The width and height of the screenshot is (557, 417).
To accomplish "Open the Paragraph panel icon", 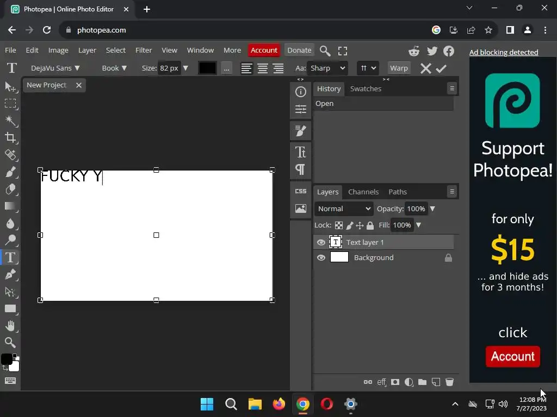I will pyautogui.click(x=300, y=169).
